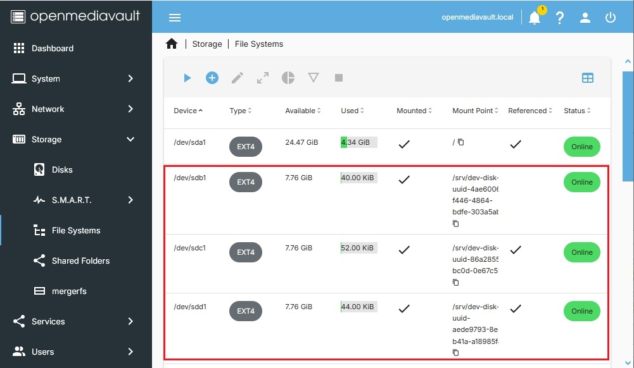Viewport: 634px width, 368px height.
Task: Open the user account icon
Action: click(585, 18)
